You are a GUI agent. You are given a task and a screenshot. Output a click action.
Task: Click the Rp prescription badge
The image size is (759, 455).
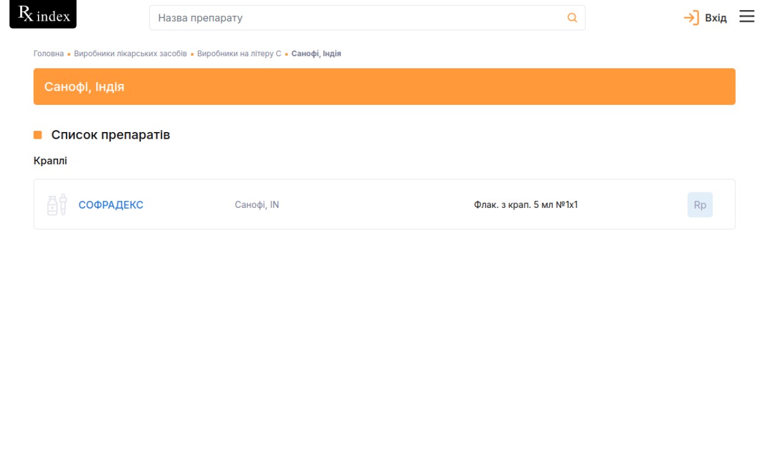click(x=700, y=205)
